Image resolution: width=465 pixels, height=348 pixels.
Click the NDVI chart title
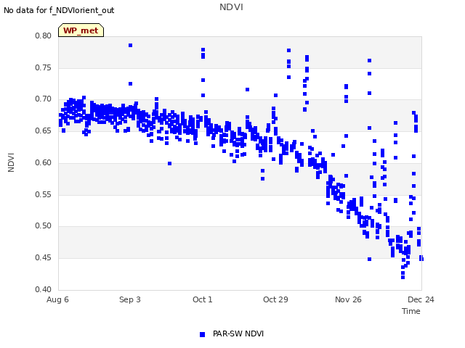pyautogui.click(x=231, y=7)
